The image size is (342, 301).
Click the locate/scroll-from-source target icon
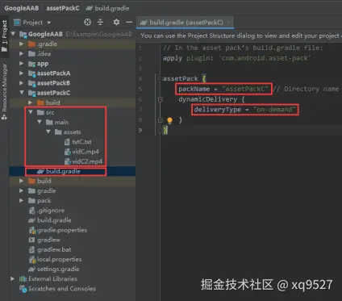pyautogui.click(x=87, y=22)
